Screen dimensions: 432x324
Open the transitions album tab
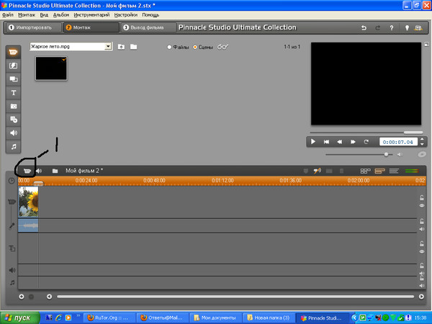pos(13,66)
